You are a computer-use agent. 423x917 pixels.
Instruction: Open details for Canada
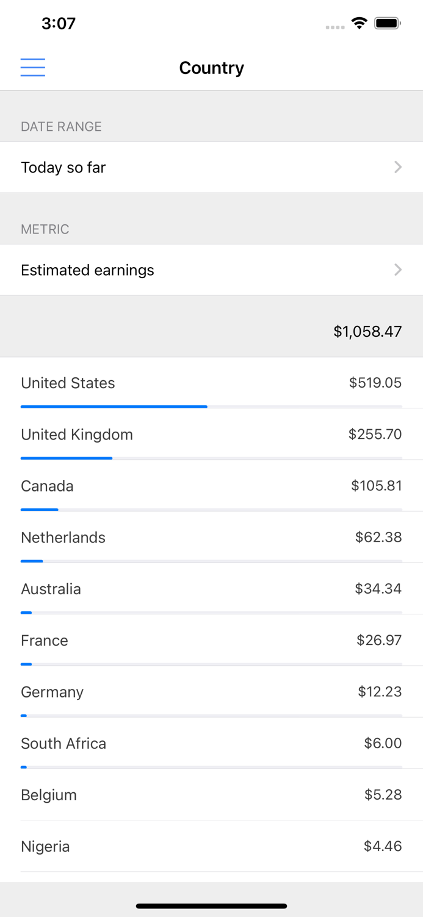[x=211, y=486]
